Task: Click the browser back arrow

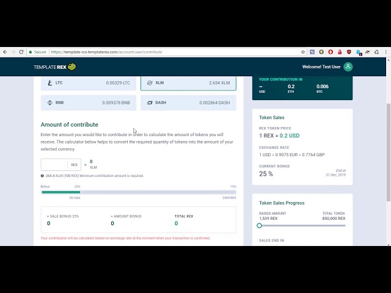Action: point(5,52)
